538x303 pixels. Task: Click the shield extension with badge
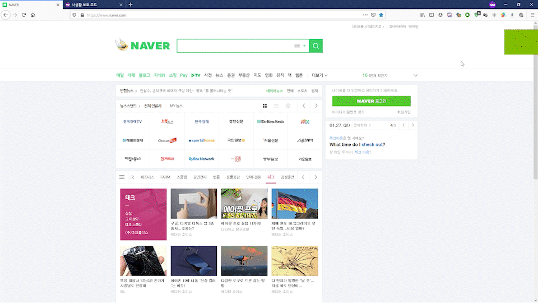pyautogui.click(x=477, y=15)
